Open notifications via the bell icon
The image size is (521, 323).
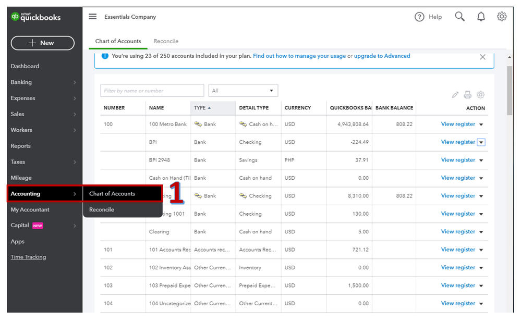pos(481,17)
